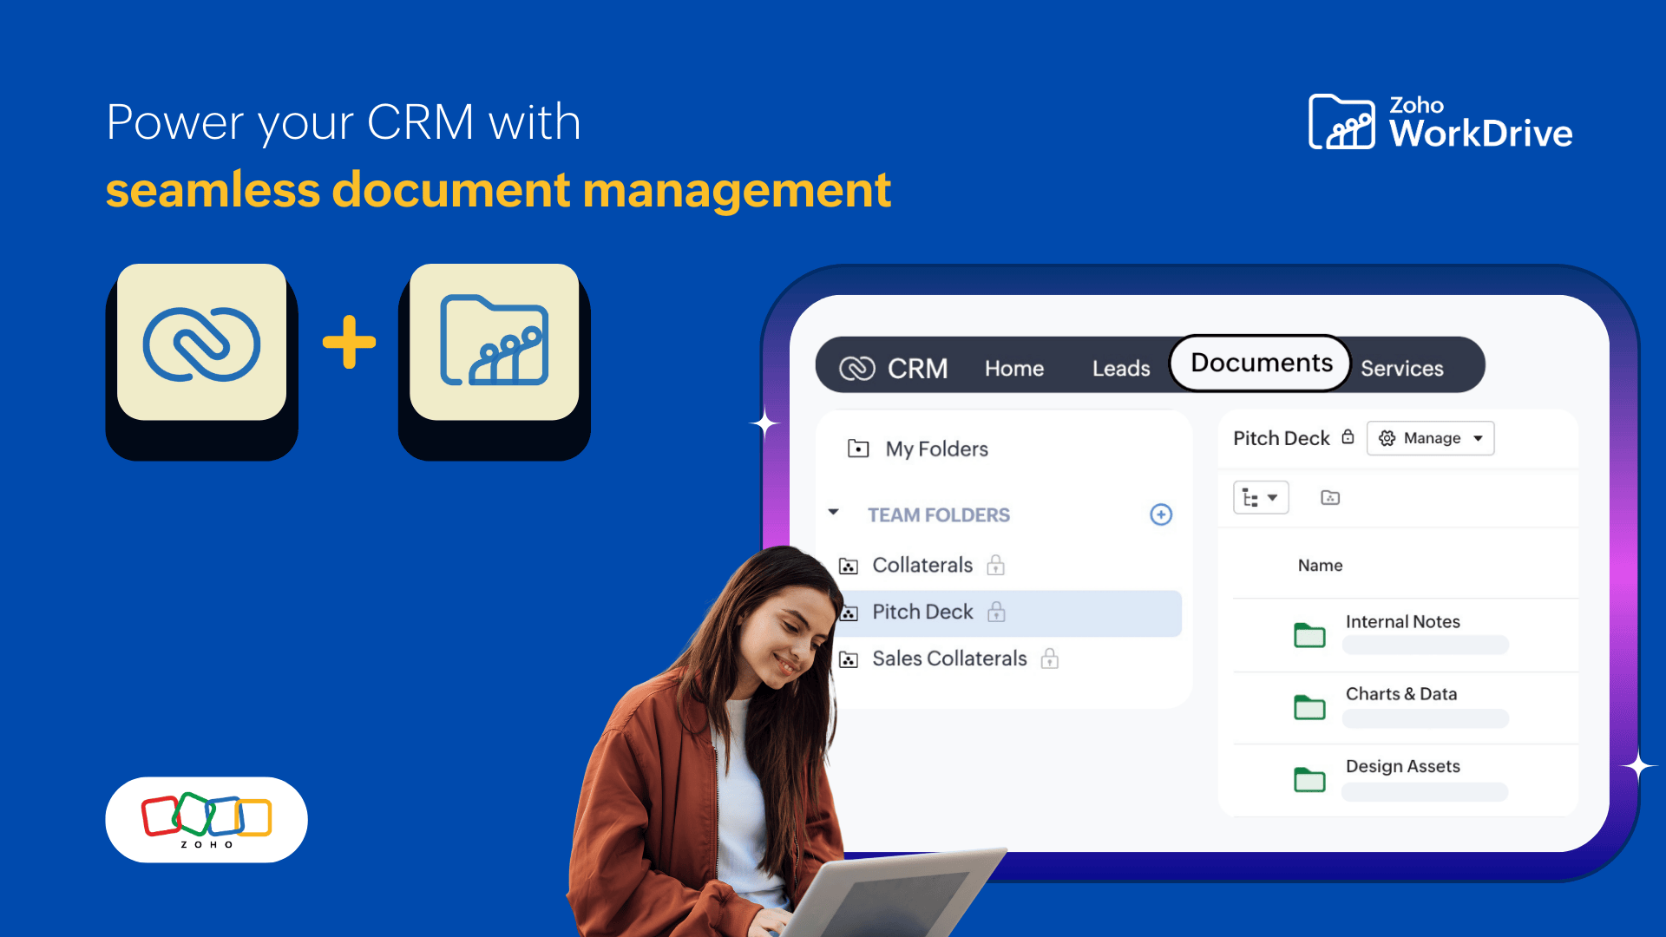Click the Zoho CRM link icon tile
This screenshot has height=937, width=1666.
coord(201,343)
